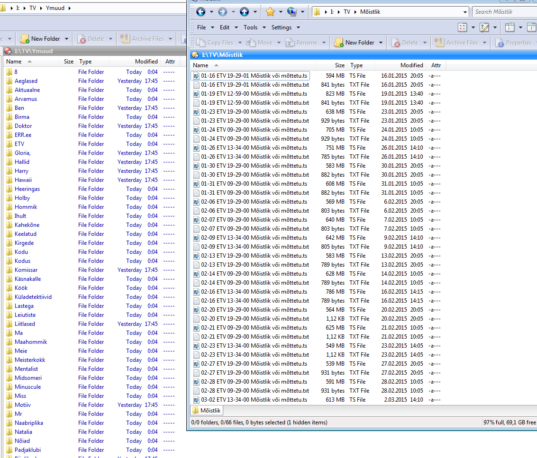Click the Forward navigation arrow icon
The height and width of the screenshot is (458, 537).
pos(223,12)
